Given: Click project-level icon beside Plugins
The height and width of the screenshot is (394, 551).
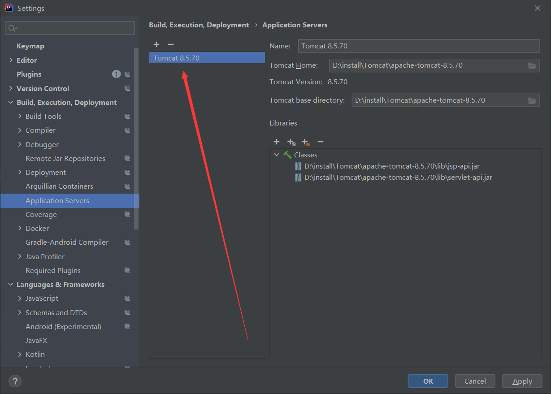Looking at the screenshot, I should (x=127, y=74).
